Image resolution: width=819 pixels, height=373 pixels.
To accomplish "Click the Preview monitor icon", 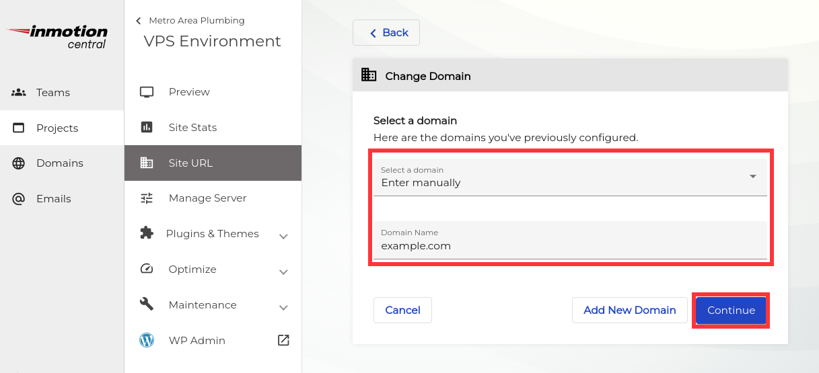I will (147, 92).
